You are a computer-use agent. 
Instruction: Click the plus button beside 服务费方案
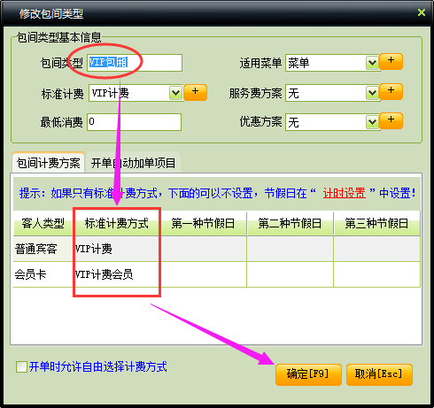coord(391,91)
